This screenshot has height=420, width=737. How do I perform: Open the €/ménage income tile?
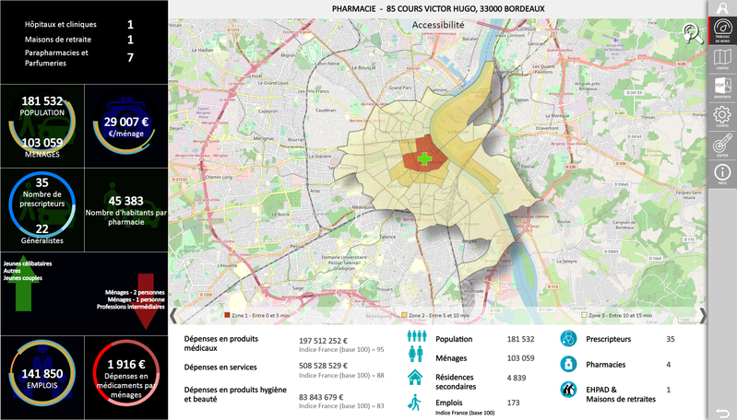coord(126,126)
